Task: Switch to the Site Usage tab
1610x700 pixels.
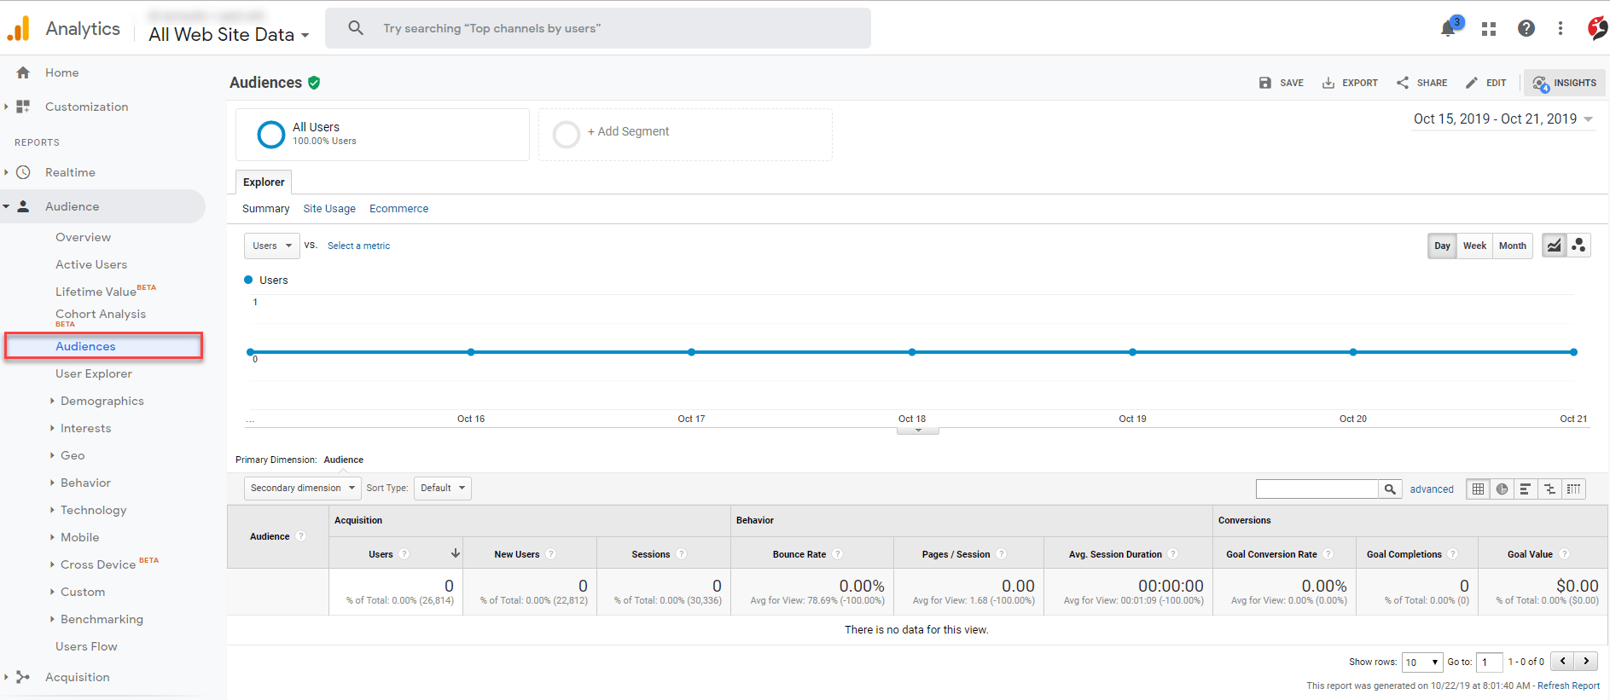Action: click(x=329, y=209)
